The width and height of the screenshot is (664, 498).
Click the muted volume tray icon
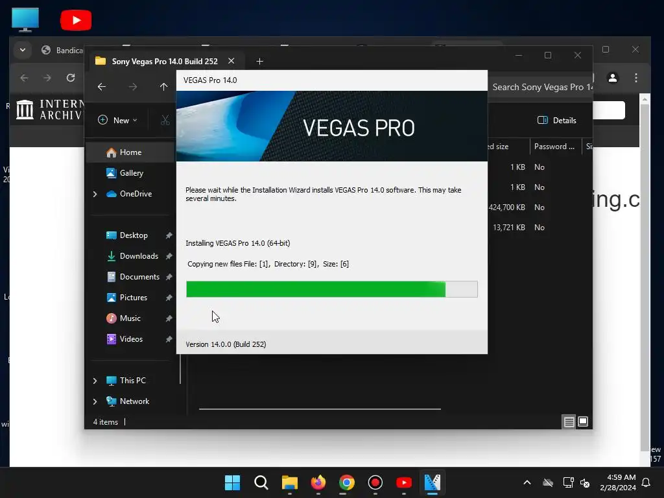585,482
